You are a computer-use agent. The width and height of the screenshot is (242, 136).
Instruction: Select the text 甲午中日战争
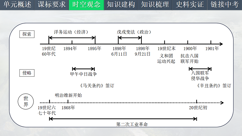[x=84, y=74]
